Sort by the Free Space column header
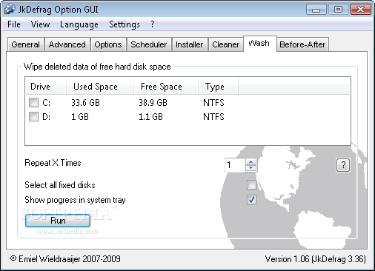Screen dimensions: 375x271 pyautogui.click(x=166, y=87)
